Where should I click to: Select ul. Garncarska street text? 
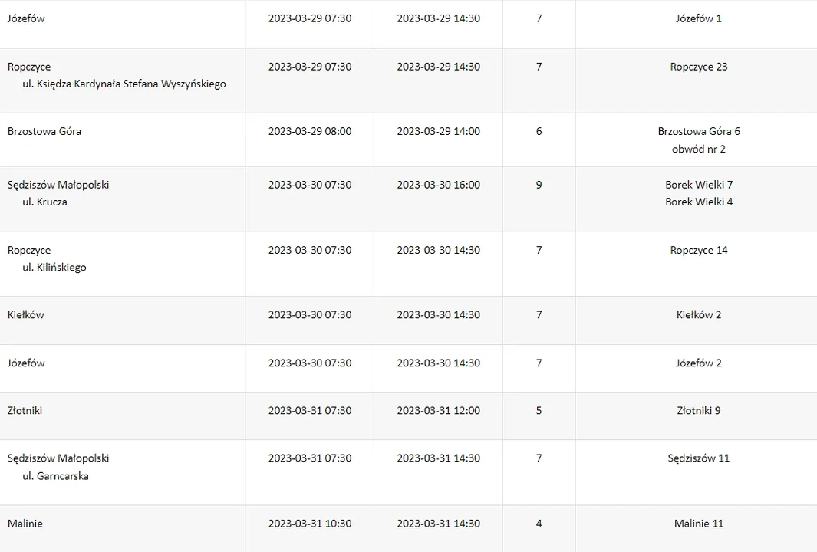click(x=55, y=476)
